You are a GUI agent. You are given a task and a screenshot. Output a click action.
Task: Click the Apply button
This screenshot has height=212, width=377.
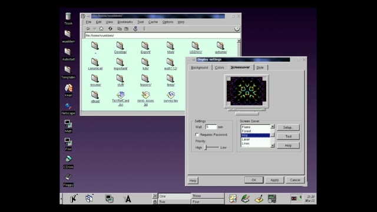275,180
